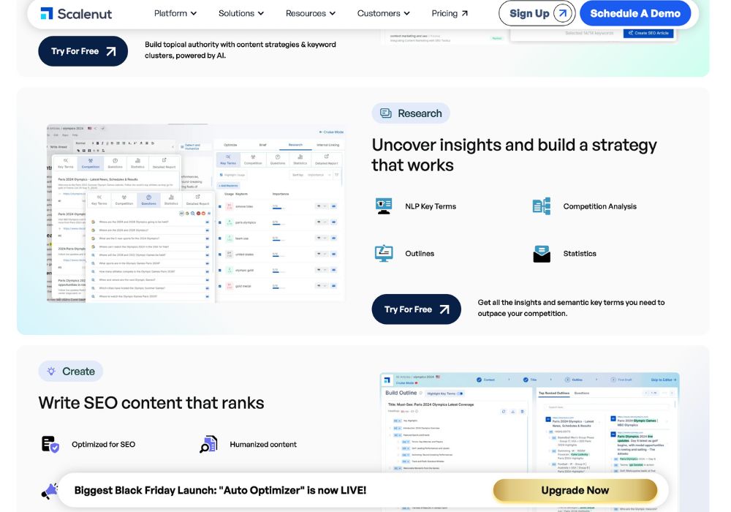
Task: Click the "Optimized for SEO" label
Action: tap(104, 445)
